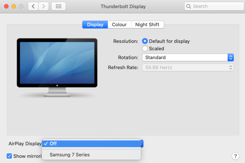Open help with the question mark button
The image size is (245, 163).
click(x=235, y=156)
